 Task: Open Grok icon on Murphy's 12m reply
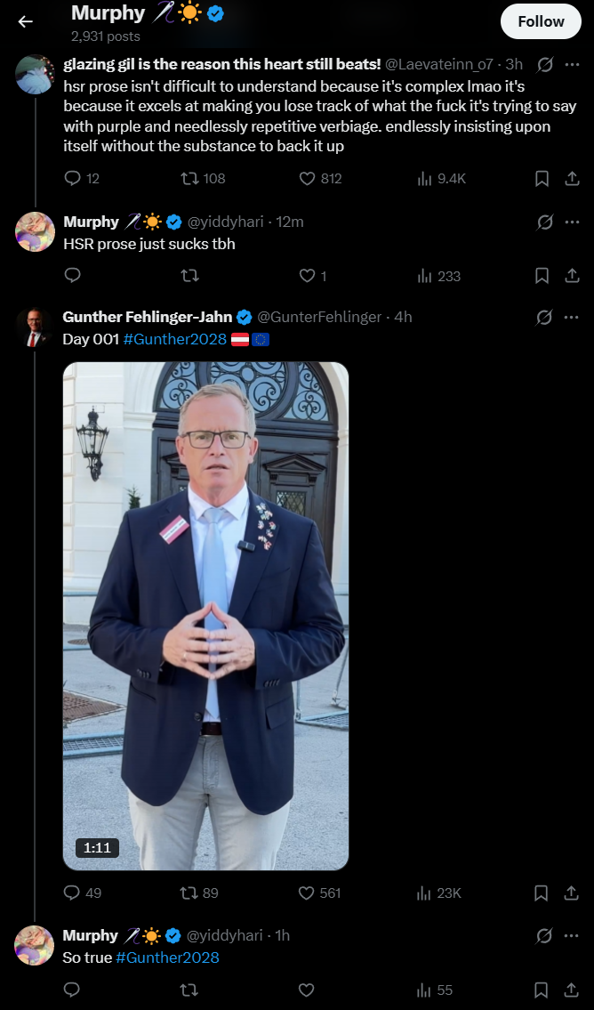[544, 222]
